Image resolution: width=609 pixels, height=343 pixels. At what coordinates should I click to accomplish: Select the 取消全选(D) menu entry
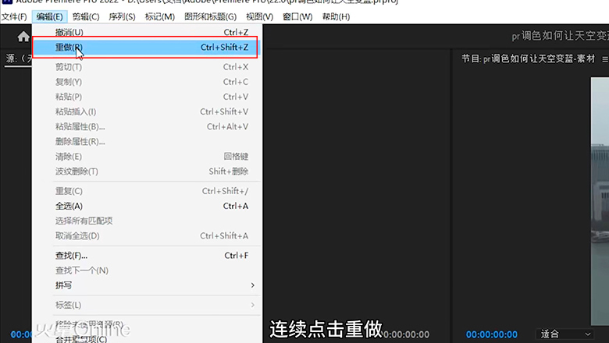pyautogui.click(x=147, y=235)
